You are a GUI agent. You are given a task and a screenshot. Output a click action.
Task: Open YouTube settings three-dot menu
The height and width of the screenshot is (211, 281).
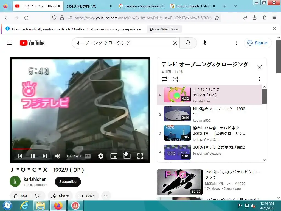236,43
